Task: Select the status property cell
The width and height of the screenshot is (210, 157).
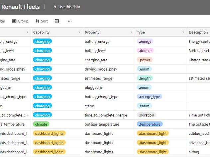Action: coord(109,106)
